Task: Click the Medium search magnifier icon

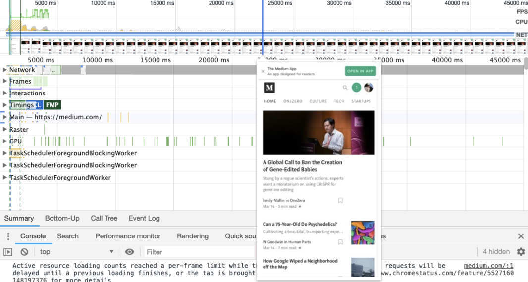Action: tap(345, 88)
